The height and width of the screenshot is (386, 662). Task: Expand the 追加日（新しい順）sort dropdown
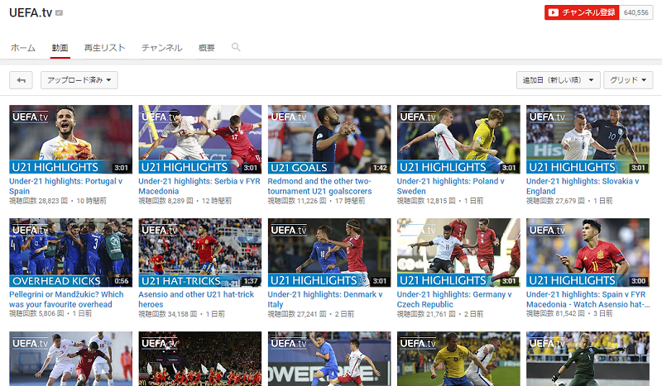tap(558, 80)
